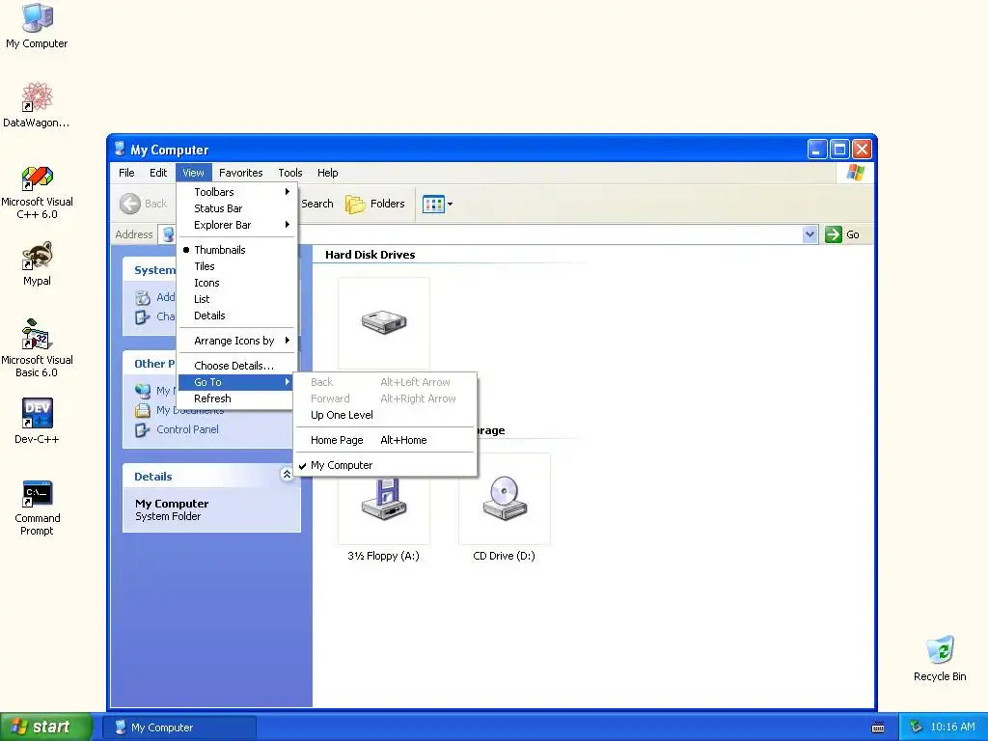The width and height of the screenshot is (988, 741).
Task: Click the safely remove hardware tray icon
Action: 916,727
